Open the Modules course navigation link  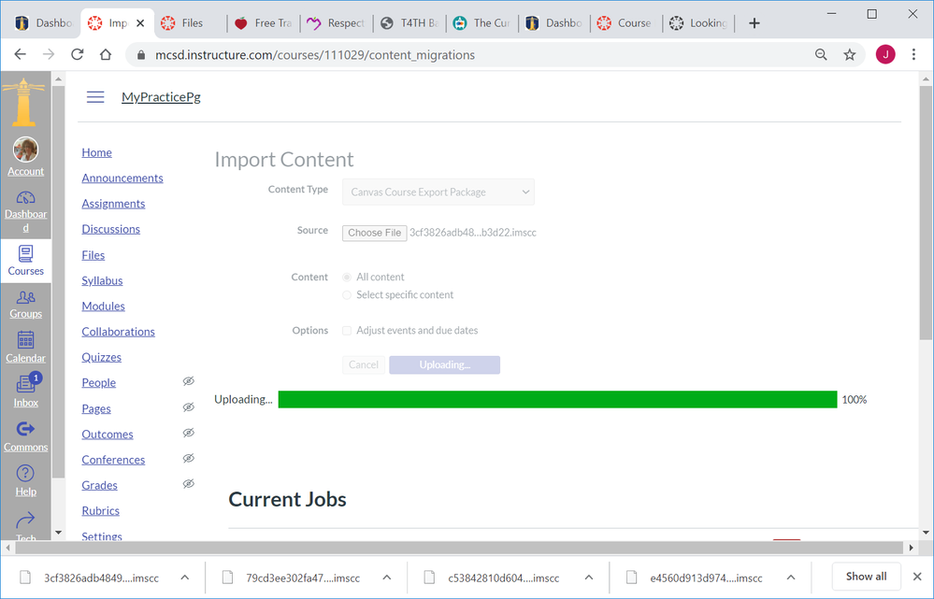coord(103,307)
